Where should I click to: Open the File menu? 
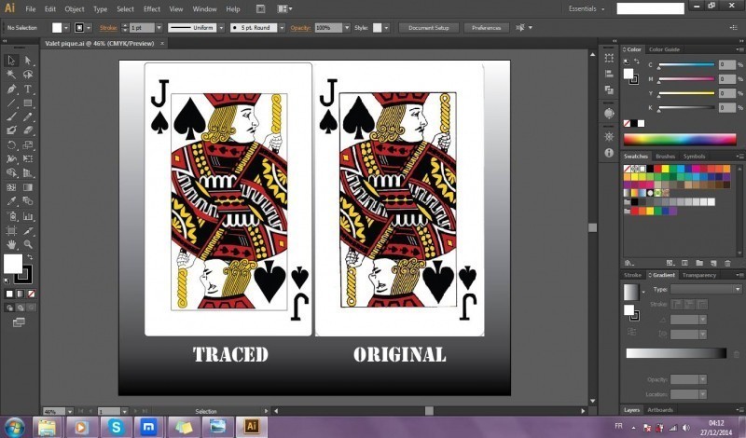click(x=31, y=9)
